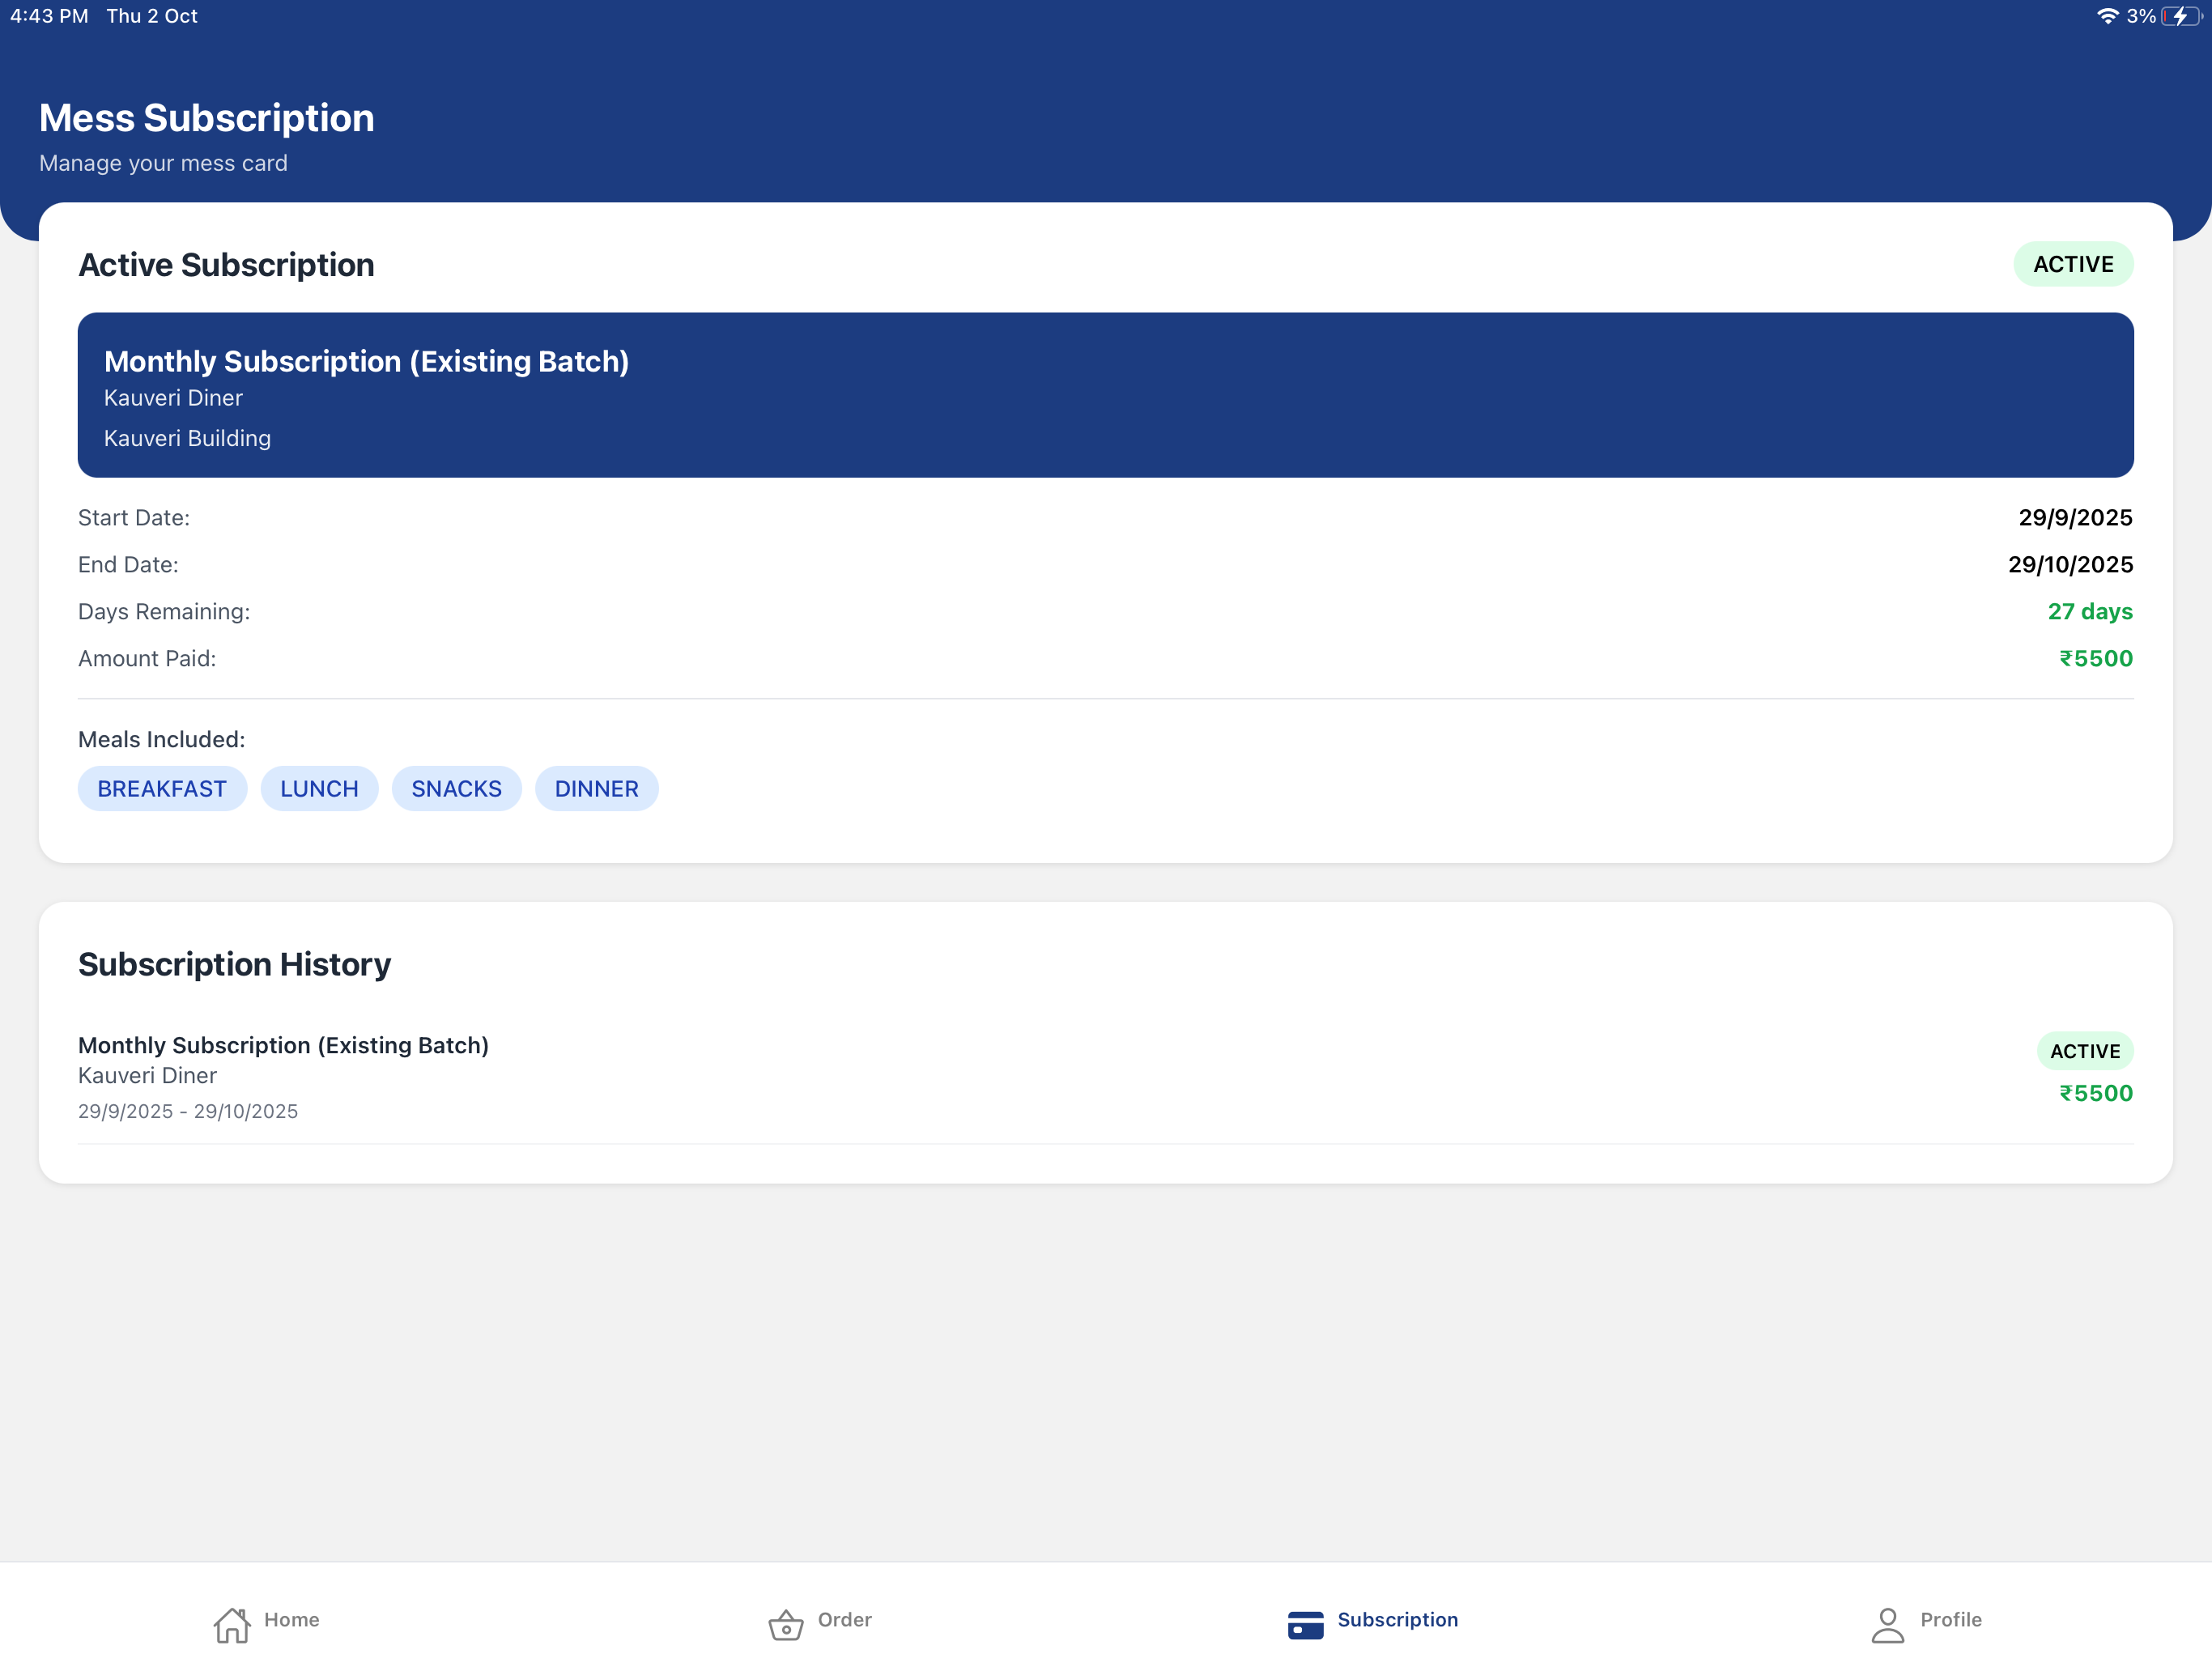The height and width of the screenshot is (1658, 2212).
Task: Tap the Days Remaining label
Action: tap(164, 612)
